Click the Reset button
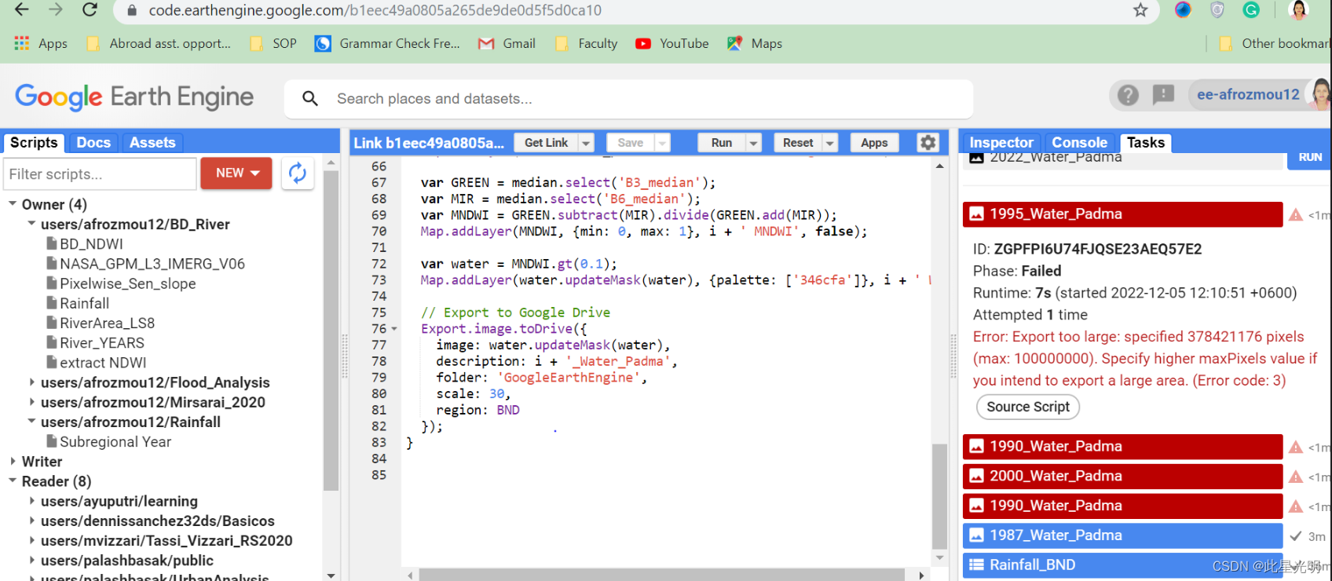The width and height of the screenshot is (1332, 581). 798,143
